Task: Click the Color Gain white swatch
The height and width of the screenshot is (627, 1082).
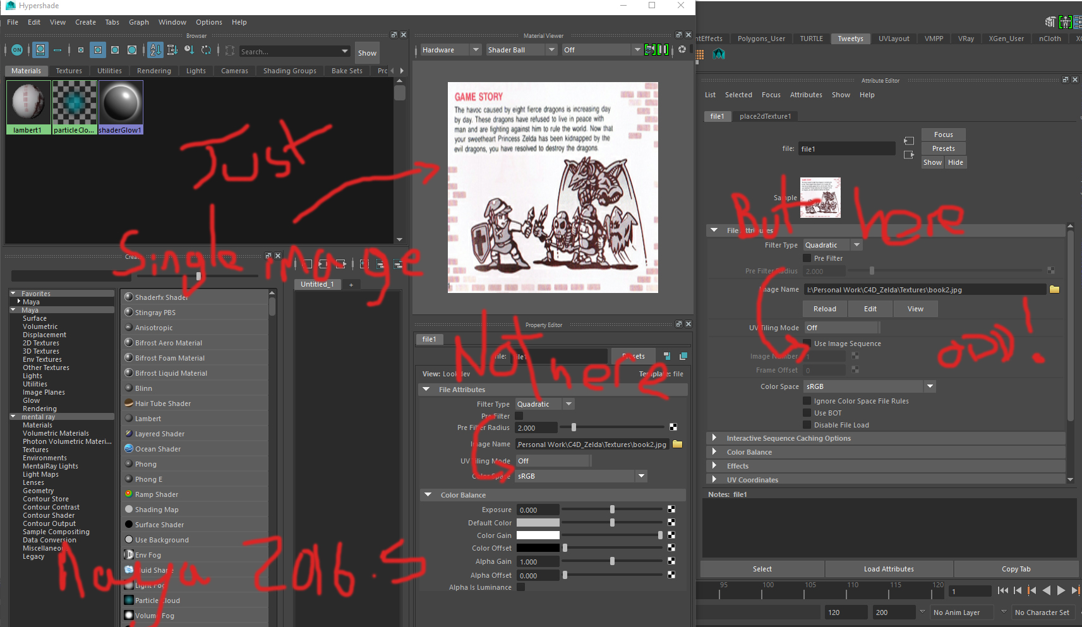Action: coord(538,535)
